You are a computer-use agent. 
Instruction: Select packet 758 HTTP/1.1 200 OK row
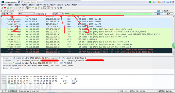pyautogui.click(x=86, y=44)
